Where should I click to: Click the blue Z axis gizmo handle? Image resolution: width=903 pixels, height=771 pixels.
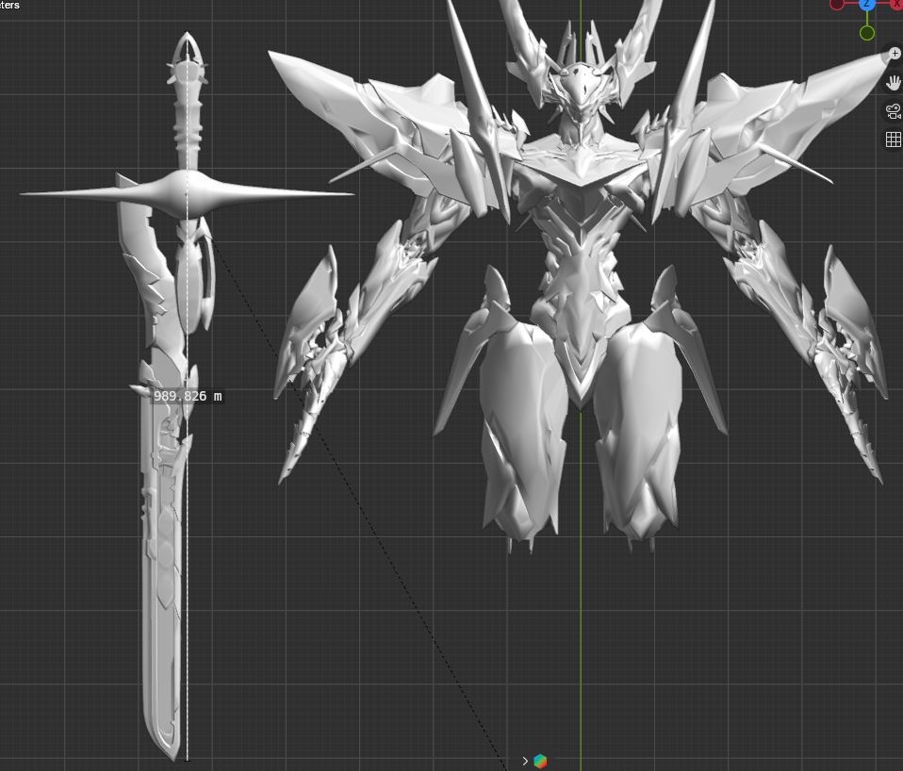click(x=867, y=4)
